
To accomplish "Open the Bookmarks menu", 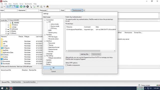I will 28,4.
